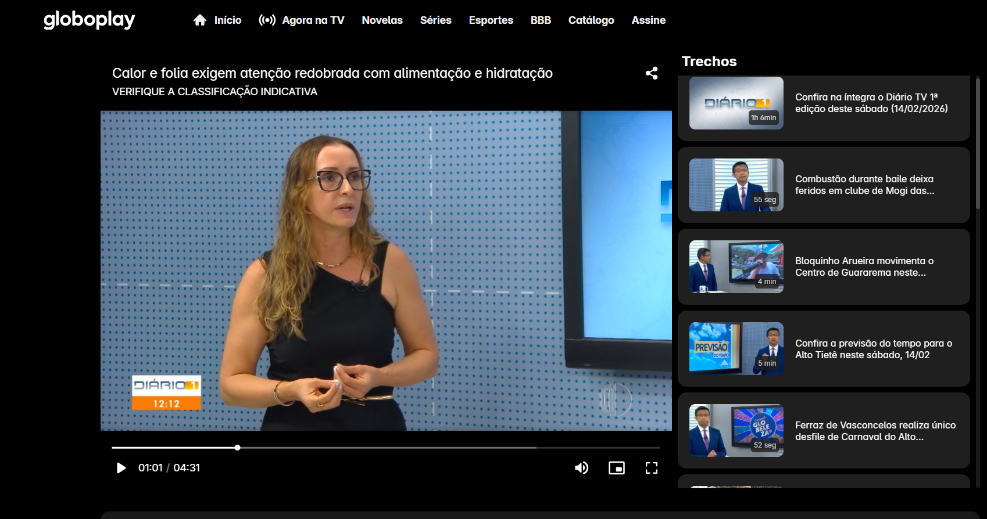
Task: Click the Assine subscribe link
Action: click(x=648, y=20)
